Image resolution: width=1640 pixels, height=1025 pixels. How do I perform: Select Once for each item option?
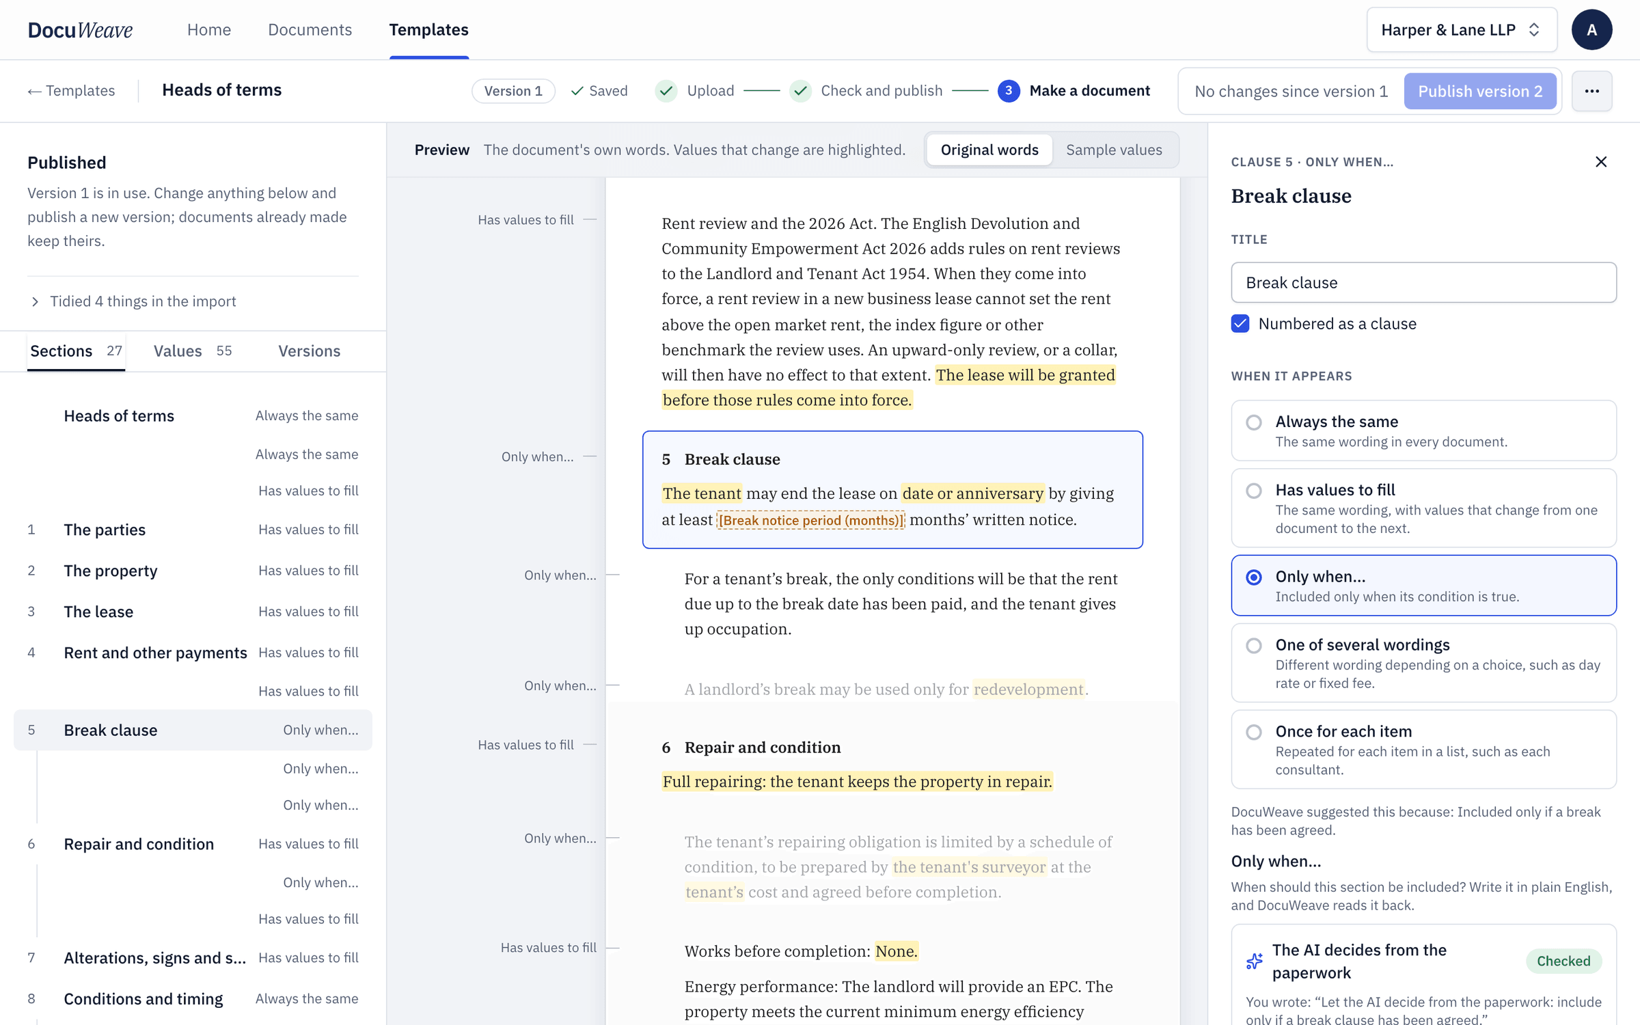pos(1423,750)
